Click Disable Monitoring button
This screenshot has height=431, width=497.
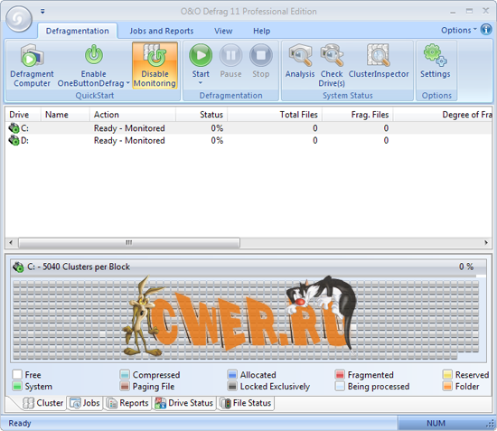(x=155, y=65)
